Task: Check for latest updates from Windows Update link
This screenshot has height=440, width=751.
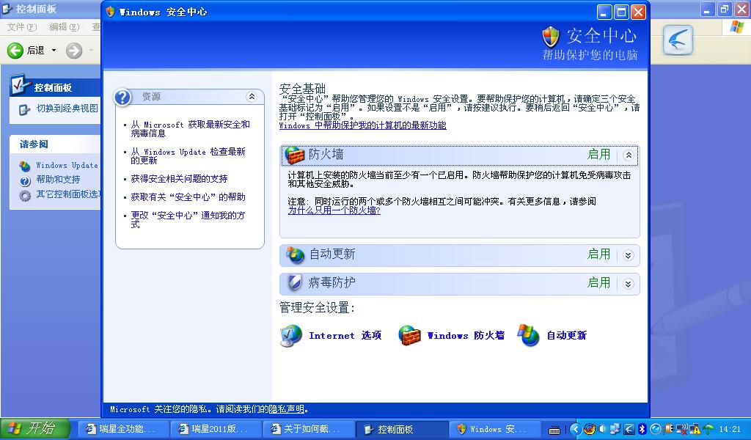Action: [x=188, y=156]
